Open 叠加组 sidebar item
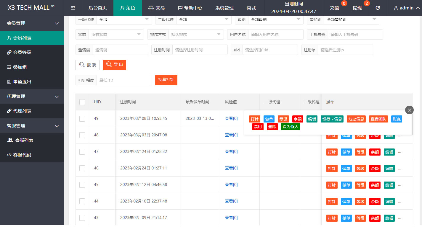The image size is (422, 227). pos(32,67)
